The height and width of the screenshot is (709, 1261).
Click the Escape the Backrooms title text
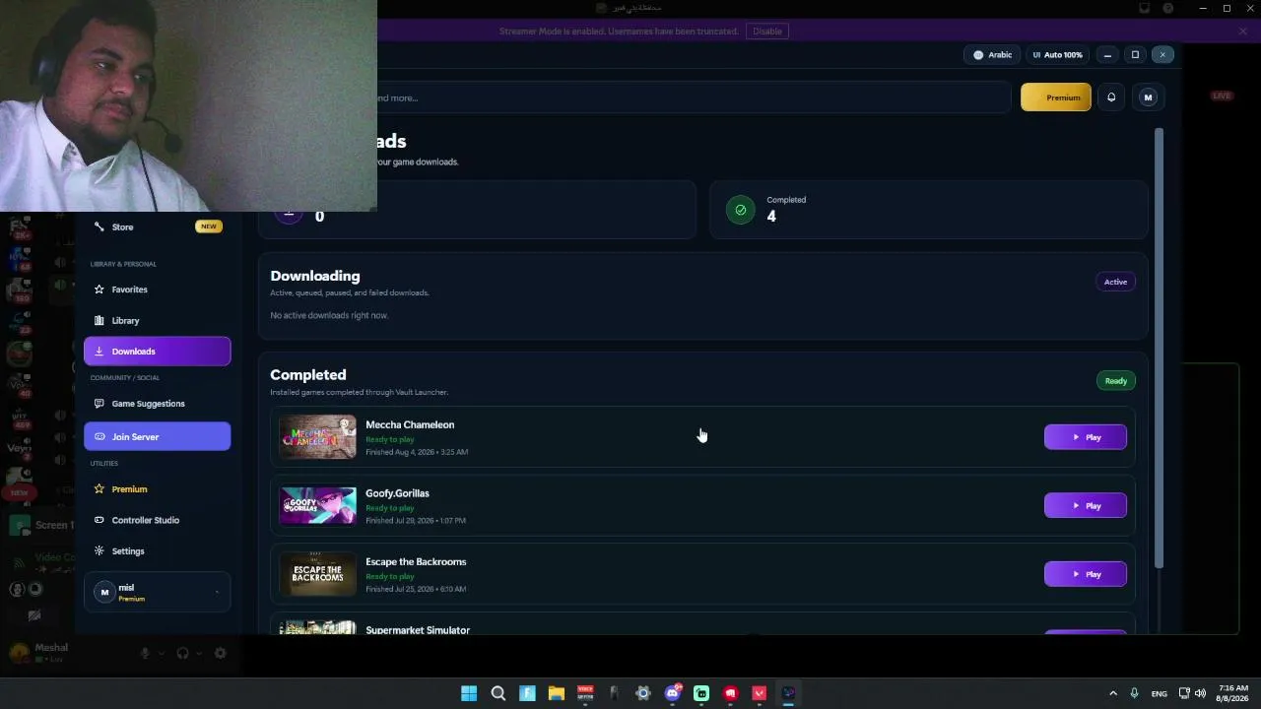tap(416, 561)
